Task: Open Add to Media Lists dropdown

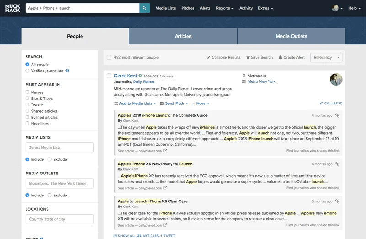Action: [x=135, y=103]
